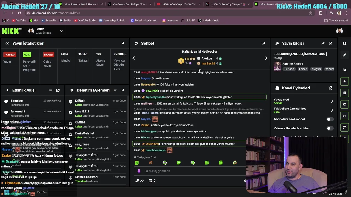
Task: Select the Turkish stream tag
Action: pos(289,69)
